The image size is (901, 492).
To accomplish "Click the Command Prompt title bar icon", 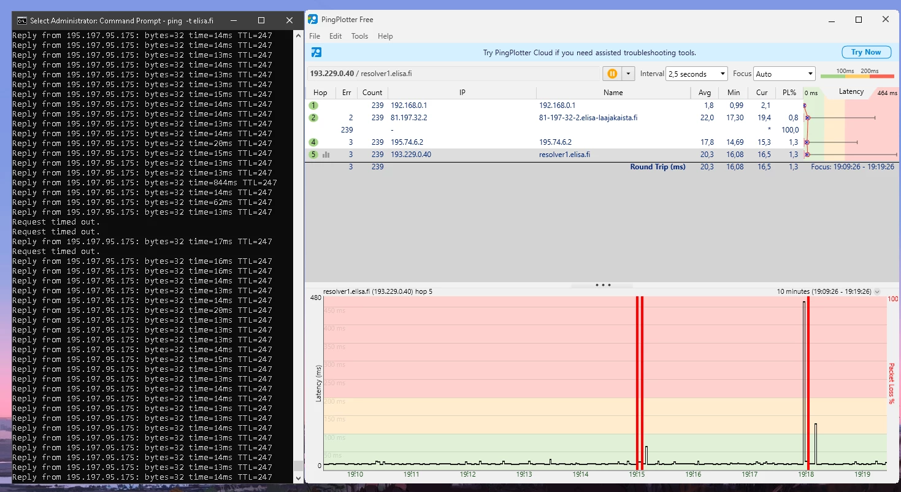I will point(22,20).
